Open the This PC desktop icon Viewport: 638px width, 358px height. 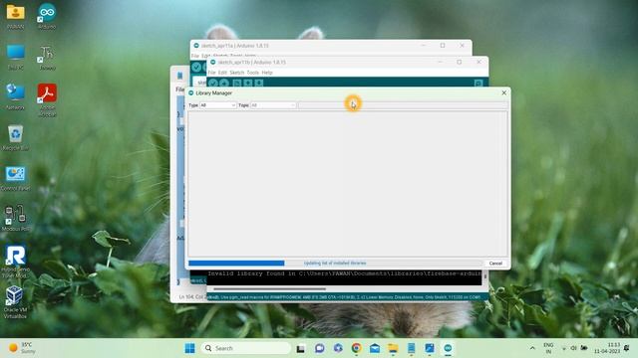pos(16,58)
